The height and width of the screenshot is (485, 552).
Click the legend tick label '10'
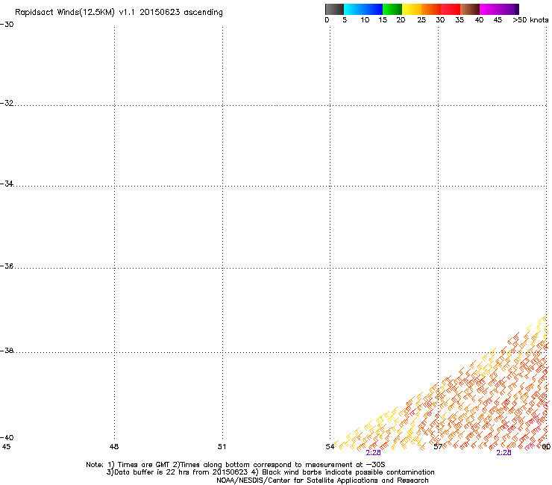click(365, 20)
